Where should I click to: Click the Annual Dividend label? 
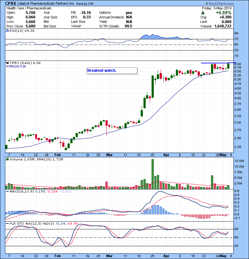pos(111,17)
